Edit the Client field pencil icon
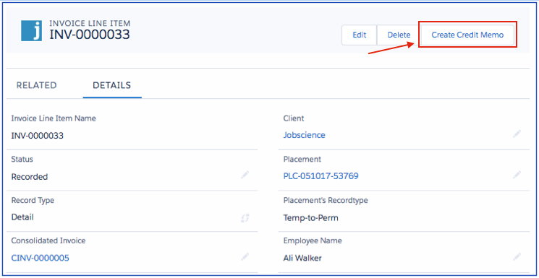Image resolution: width=539 pixels, height=278 pixels. point(517,134)
